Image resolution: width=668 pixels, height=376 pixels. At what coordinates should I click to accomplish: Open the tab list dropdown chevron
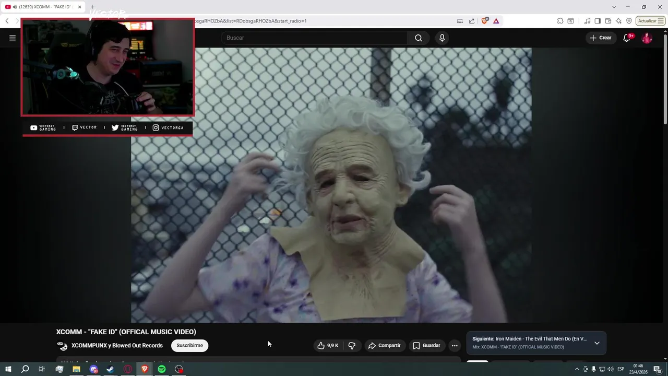614,7
